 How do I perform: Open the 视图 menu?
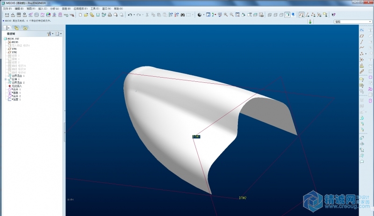point(31,8)
